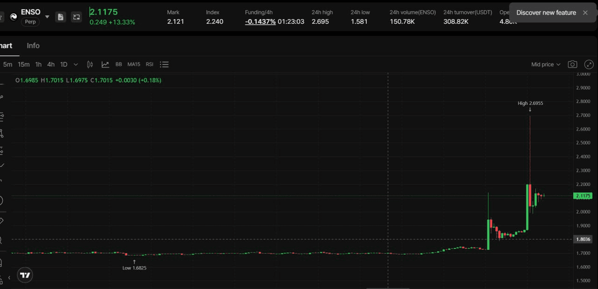Open the line chart indicators icon
This screenshot has height=289, width=598.
click(x=105, y=64)
